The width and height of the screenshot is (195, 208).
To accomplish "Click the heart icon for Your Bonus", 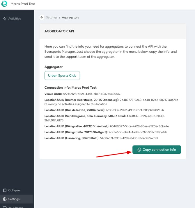I will click(5, 207).
